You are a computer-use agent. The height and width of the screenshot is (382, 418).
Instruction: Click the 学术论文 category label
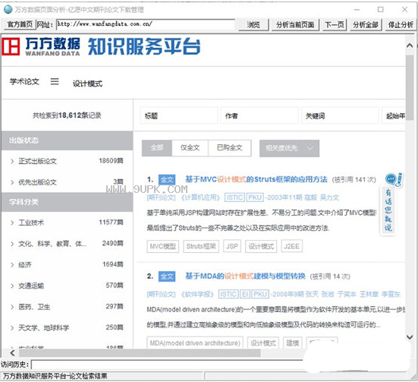[24, 82]
